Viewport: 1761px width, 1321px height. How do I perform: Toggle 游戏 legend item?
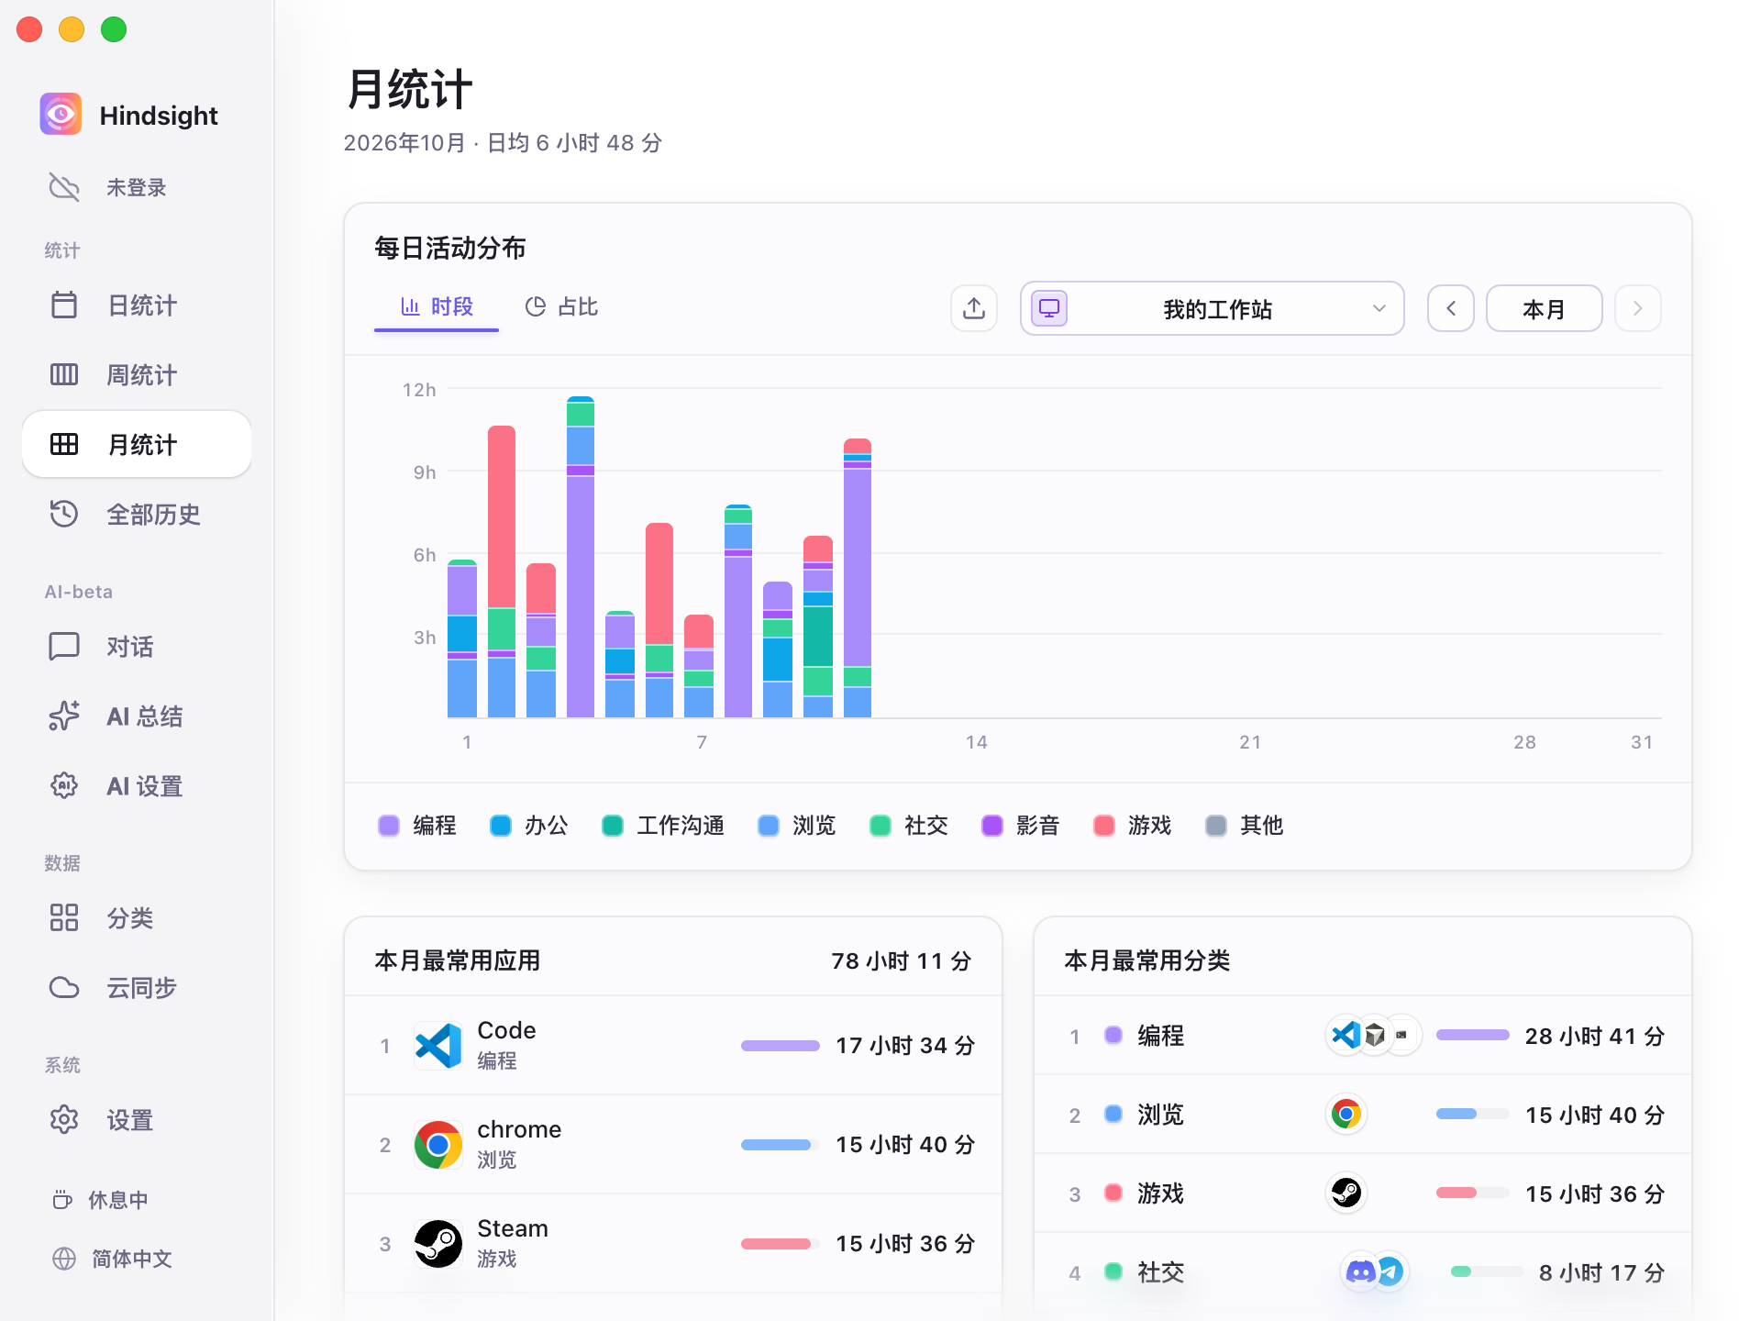tap(1133, 826)
